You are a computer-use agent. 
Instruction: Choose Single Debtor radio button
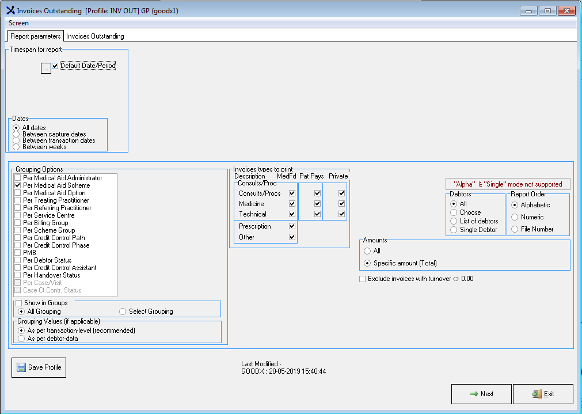click(454, 230)
